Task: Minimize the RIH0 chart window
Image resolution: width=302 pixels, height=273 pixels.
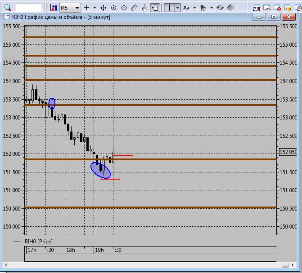Action: tap(259, 17)
